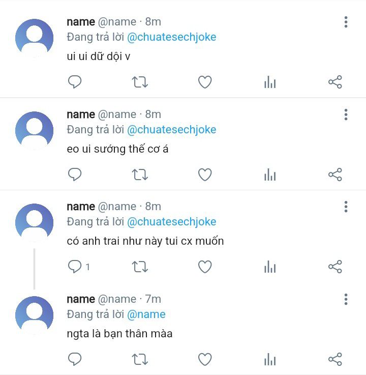Viewport: 366px width, 375px height.
Task: Open three-dot menu on "eo ui sướng" tweet
Action: click(346, 114)
